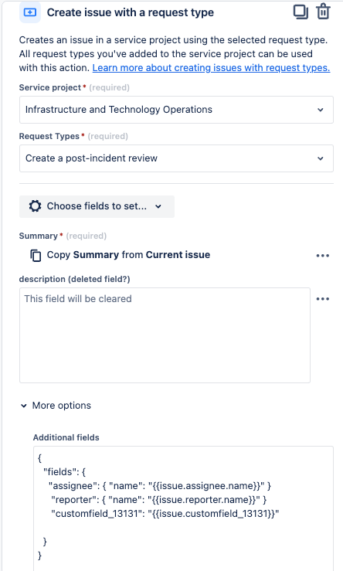Click the Request Types chevron arrow

pos(321,158)
